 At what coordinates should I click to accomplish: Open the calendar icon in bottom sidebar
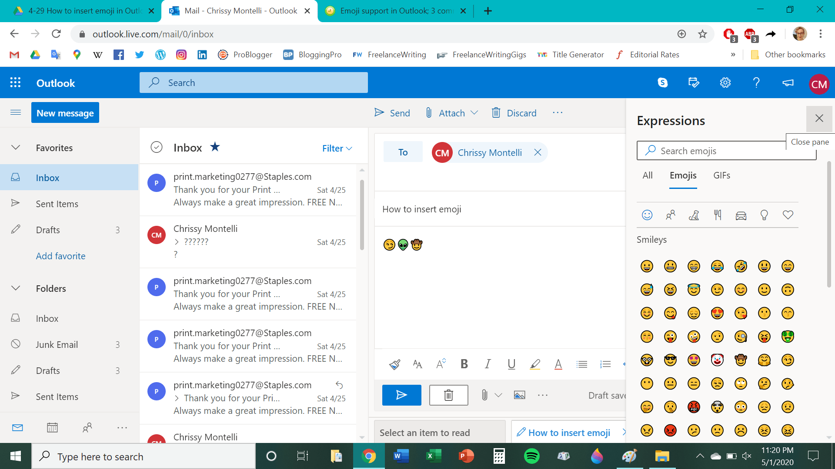[52, 428]
